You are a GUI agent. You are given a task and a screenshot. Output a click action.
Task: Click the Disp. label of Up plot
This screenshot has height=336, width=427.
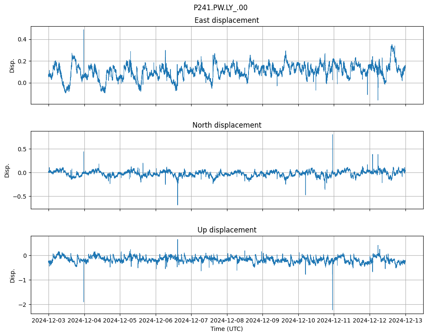12,275
